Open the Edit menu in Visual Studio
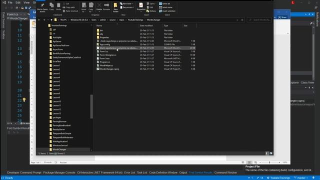This screenshot has height=180, width=320. [x=18, y=2]
